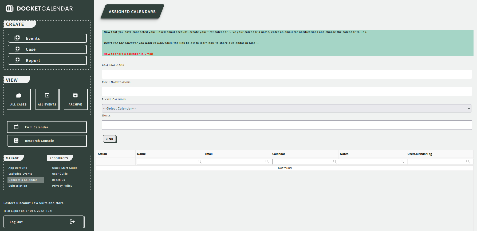
Task: Sort by the Name column header
Action: point(169,154)
